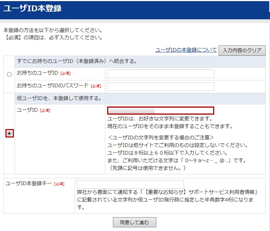The width and height of the screenshot is (270, 231).
Task: Click the 本登録の方法を以下から選択 instruction text
Action: point(53,30)
